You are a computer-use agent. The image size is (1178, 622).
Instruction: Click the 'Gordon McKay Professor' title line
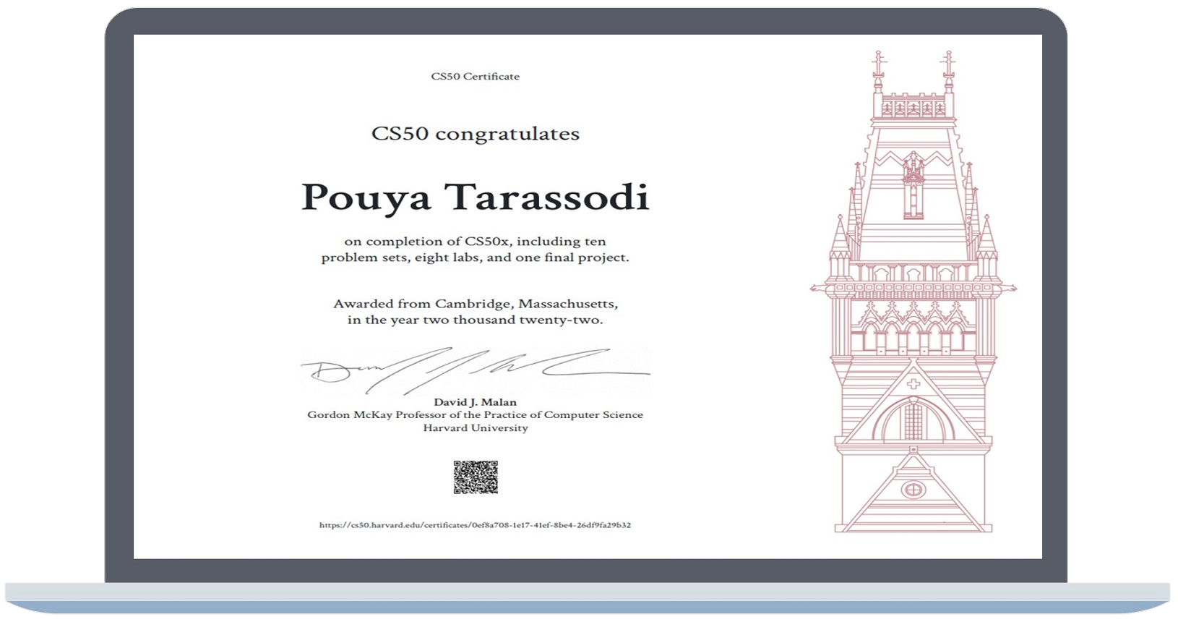coord(475,415)
